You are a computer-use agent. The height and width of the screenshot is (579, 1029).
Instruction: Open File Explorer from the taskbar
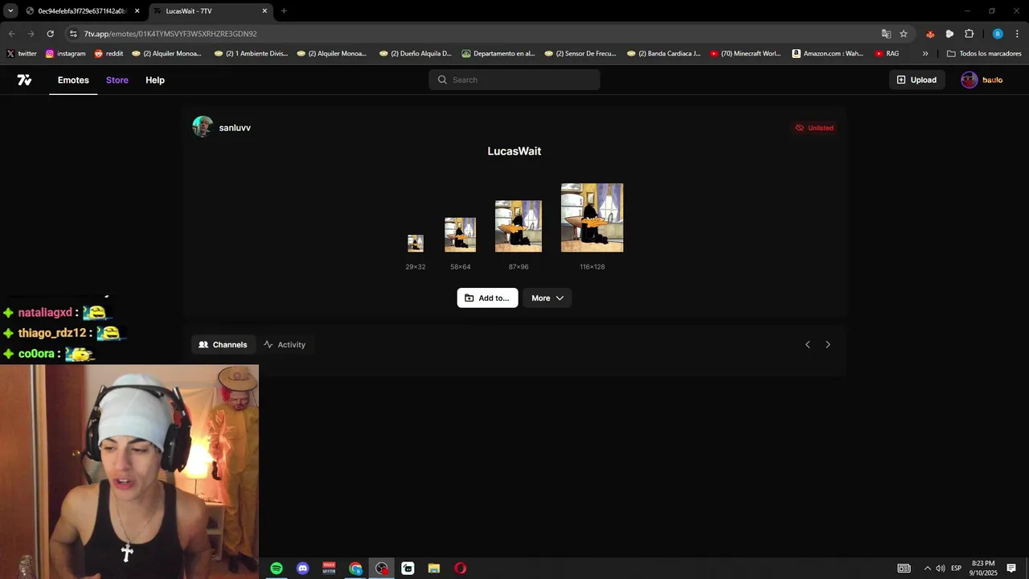(434, 569)
